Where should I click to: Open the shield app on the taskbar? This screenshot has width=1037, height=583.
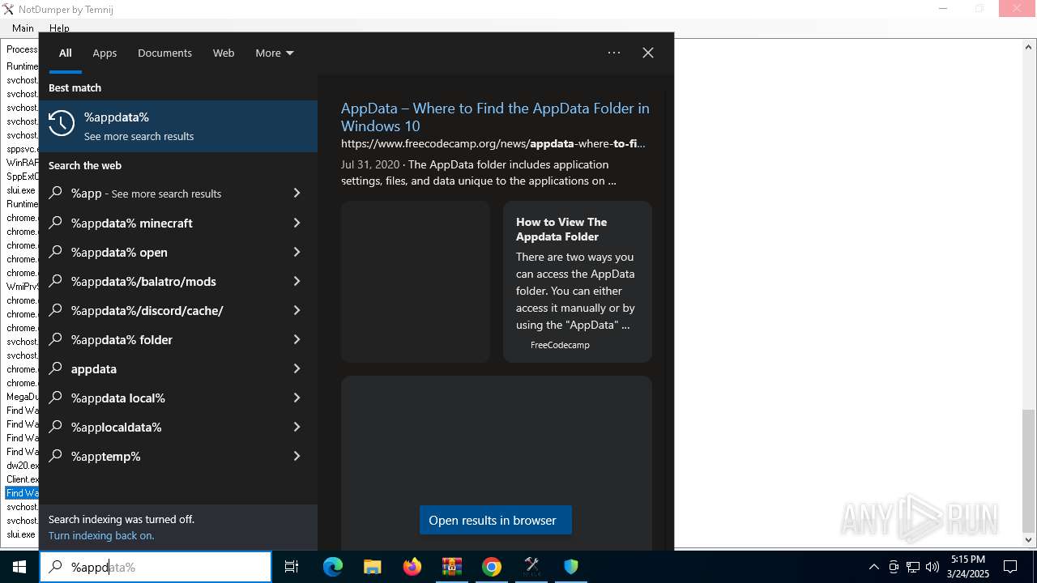pyautogui.click(x=571, y=567)
